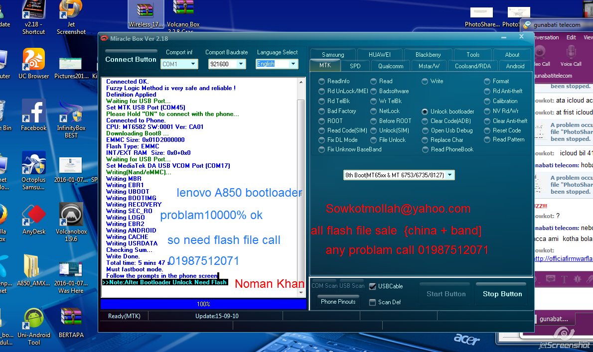The image size is (593, 352).
Task: Select the Write radio option
Action: [x=425, y=81]
